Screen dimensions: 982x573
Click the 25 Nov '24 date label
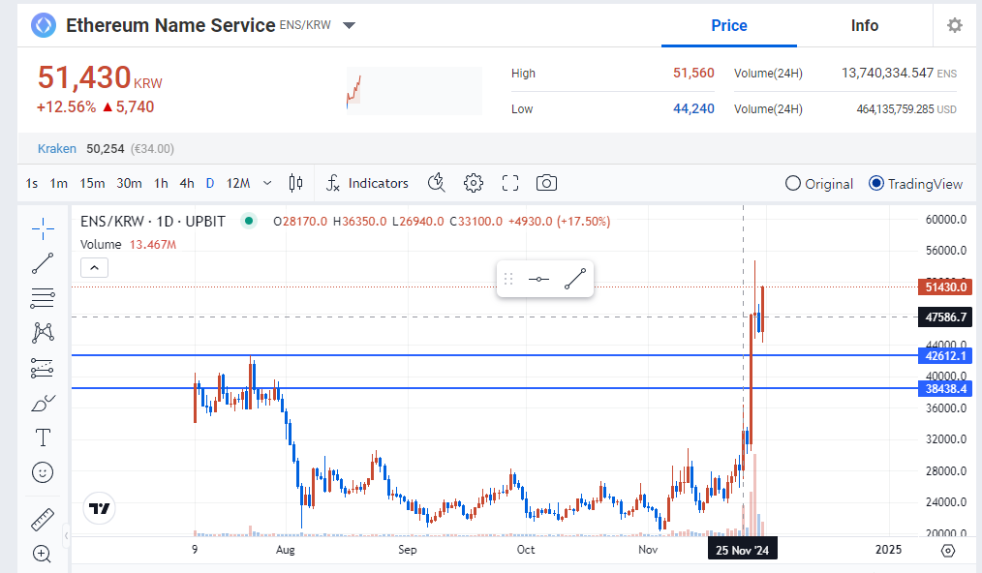[742, 550]
